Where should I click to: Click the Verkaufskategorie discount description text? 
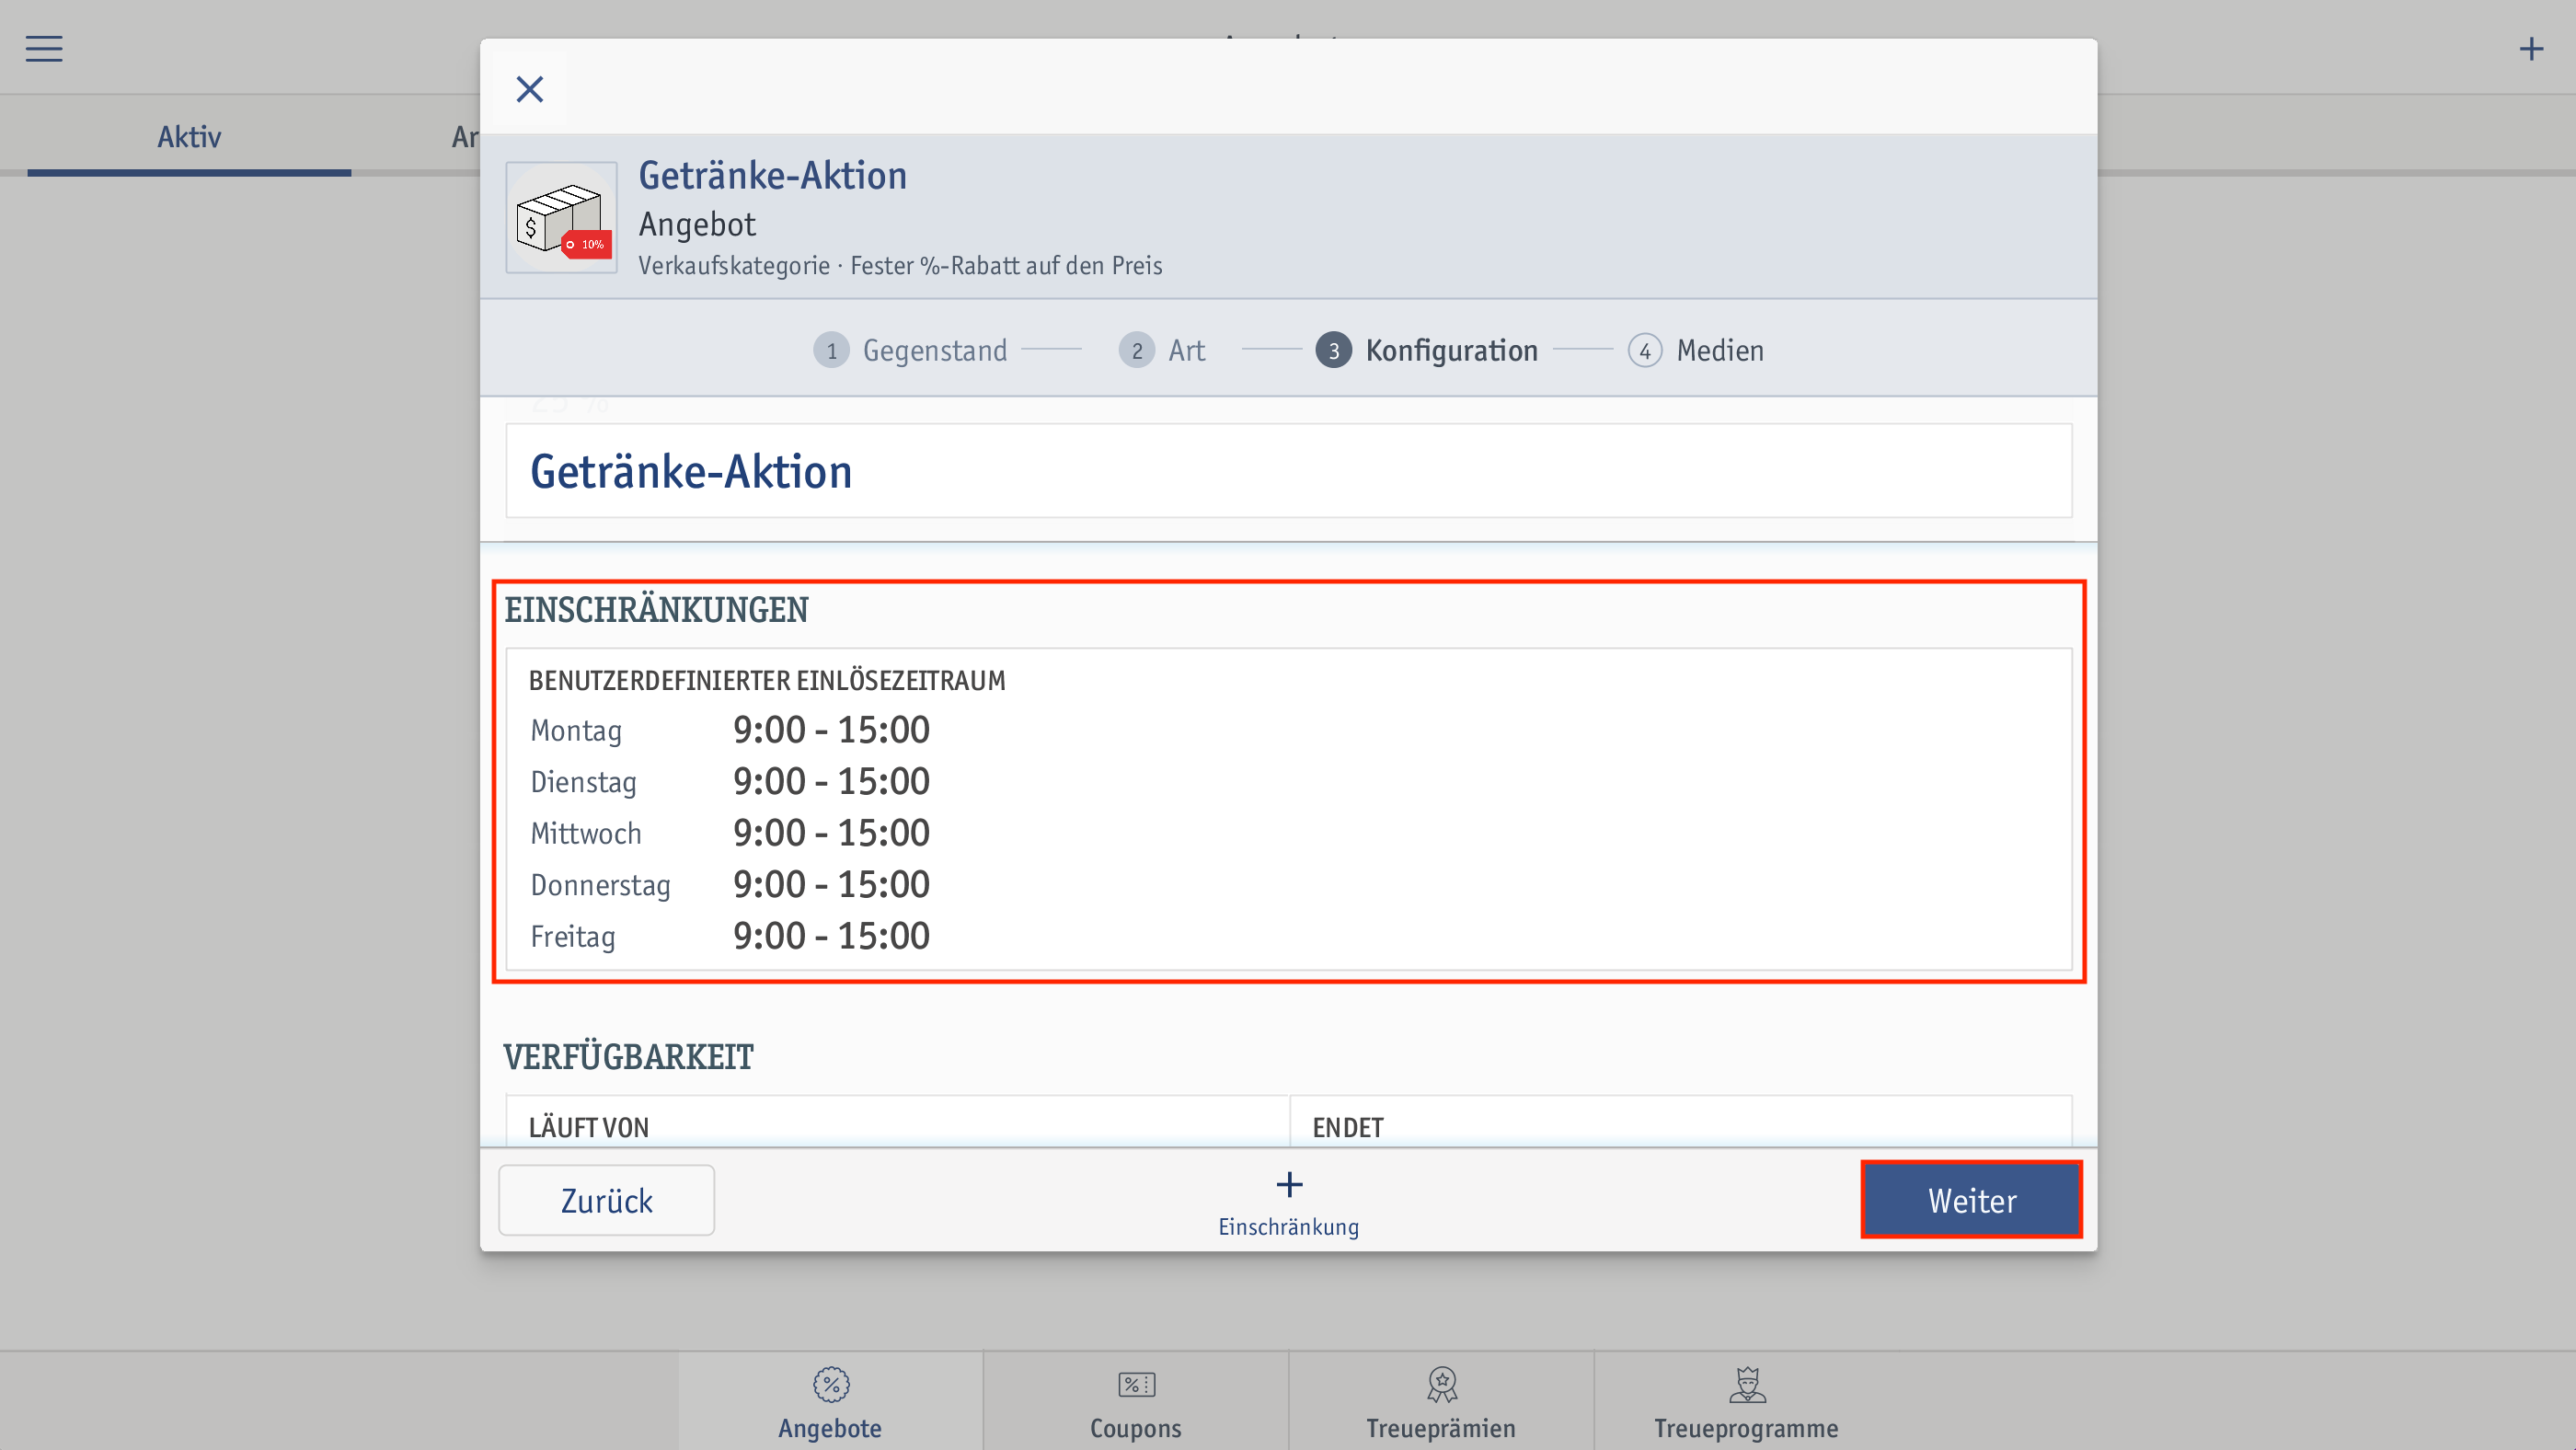[x=900, y=266]
